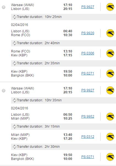Screen dimensions: 116x166
Task: Click the first PS 9927 flight link
Action: tap(88, 7)
